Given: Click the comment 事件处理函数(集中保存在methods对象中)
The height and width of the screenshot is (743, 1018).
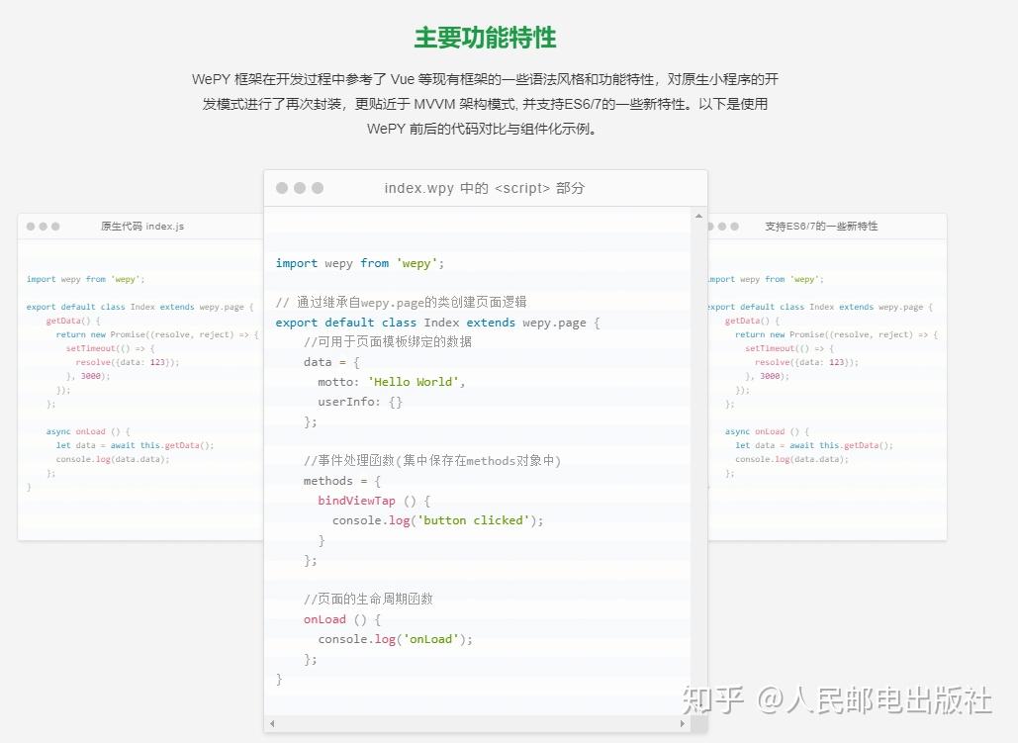Looking at the screenshot, I should (431, 460).
